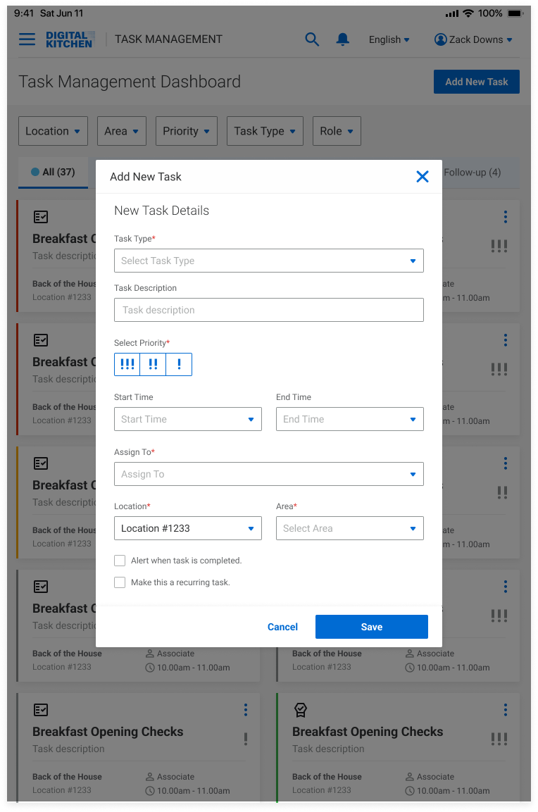Open the English language menu
538x812 pixels.
point(389,40)
